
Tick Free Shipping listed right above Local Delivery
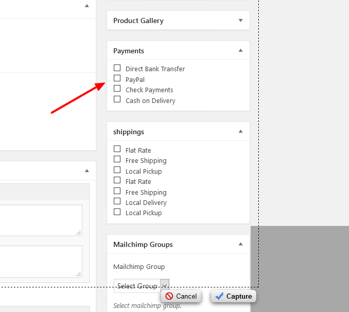[117, 191]
